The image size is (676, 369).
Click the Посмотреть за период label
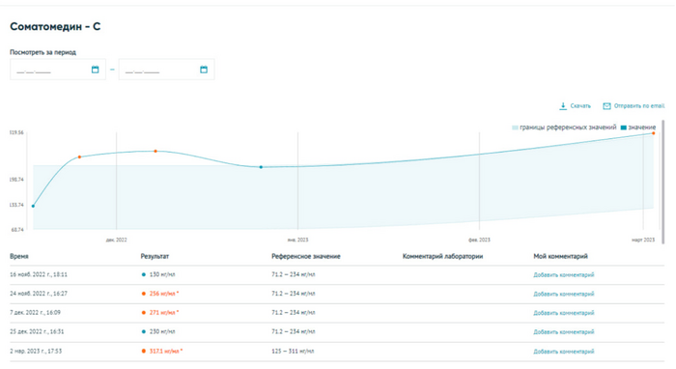point(43,52)
